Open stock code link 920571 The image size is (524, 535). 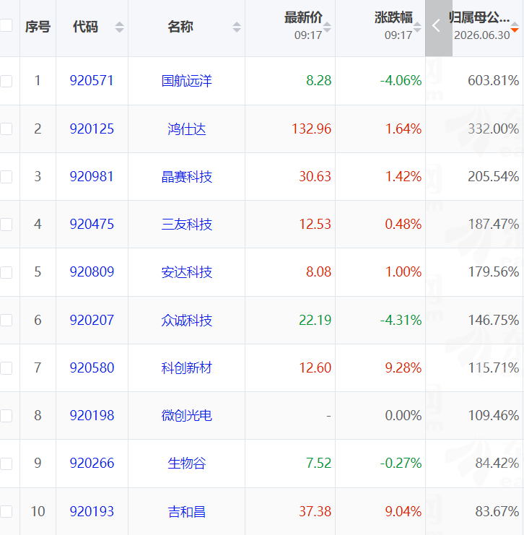[92, 81]
